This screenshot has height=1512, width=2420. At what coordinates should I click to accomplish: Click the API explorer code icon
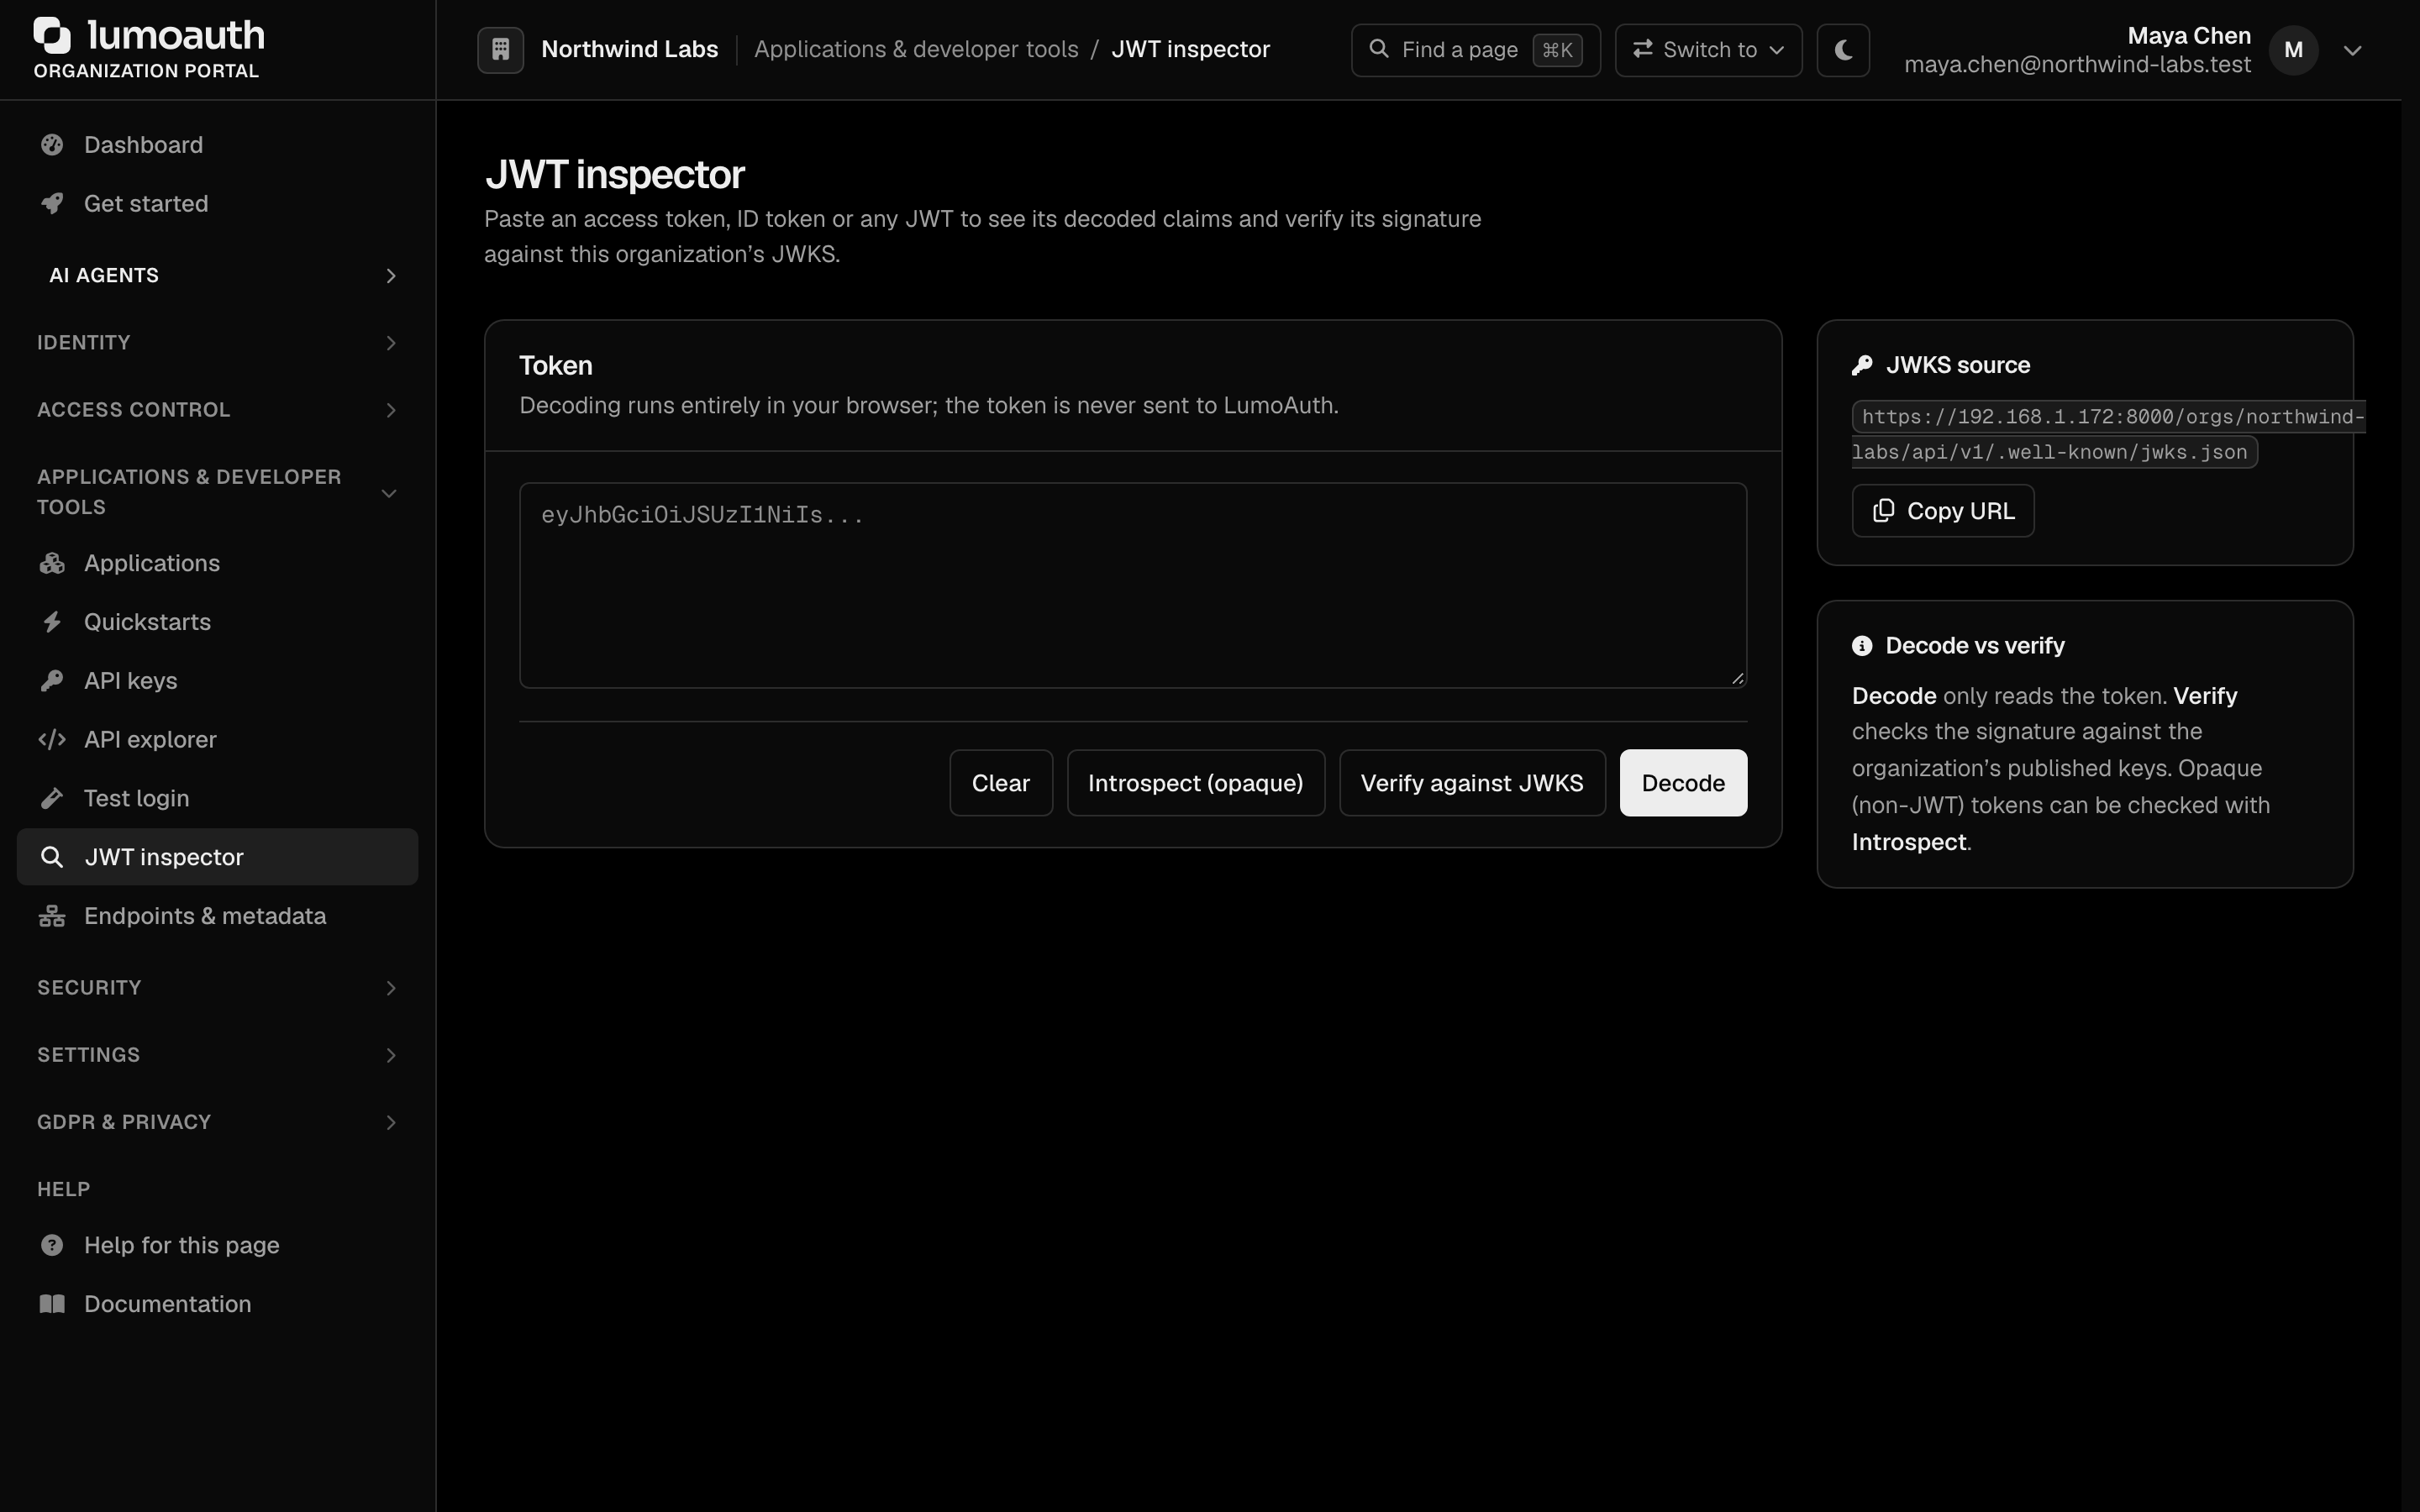point(52,740)
